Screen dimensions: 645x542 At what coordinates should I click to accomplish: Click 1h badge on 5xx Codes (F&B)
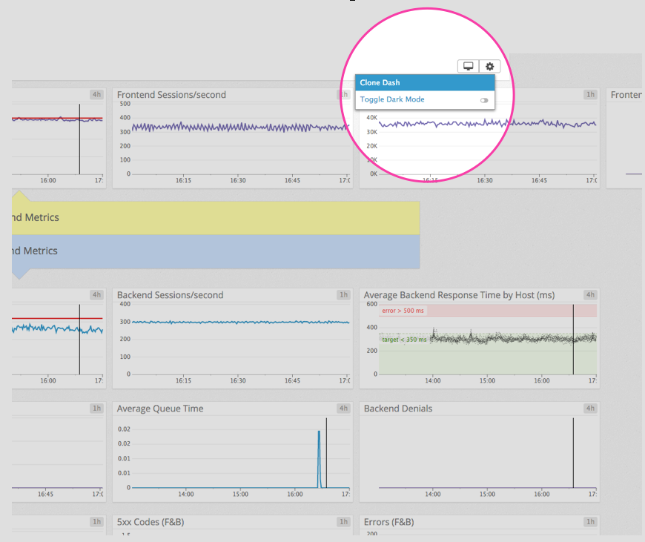click(x=343, y=522)
